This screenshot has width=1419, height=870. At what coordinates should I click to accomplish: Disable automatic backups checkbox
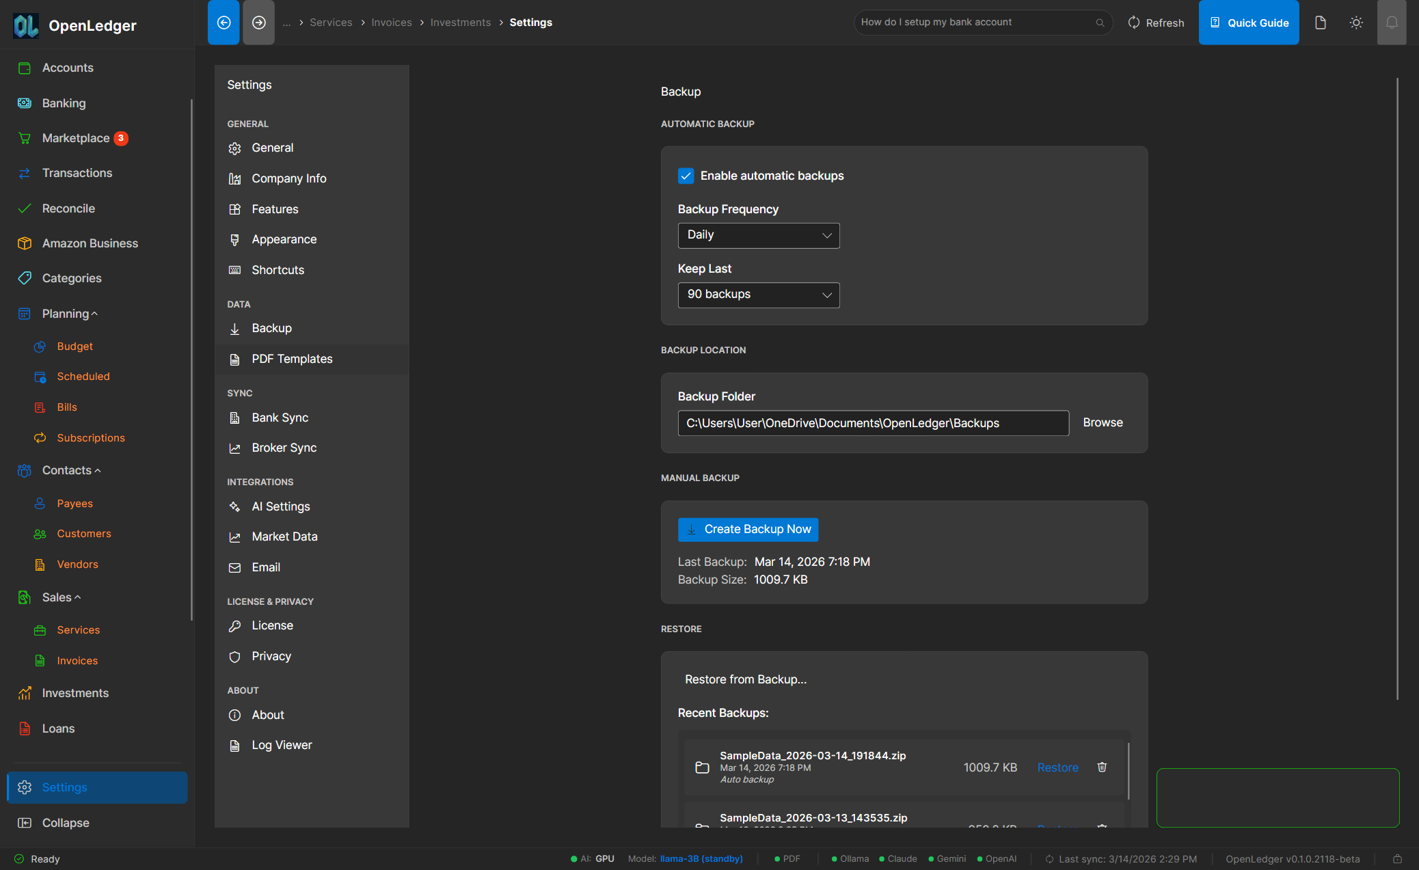tap(686, 176)
